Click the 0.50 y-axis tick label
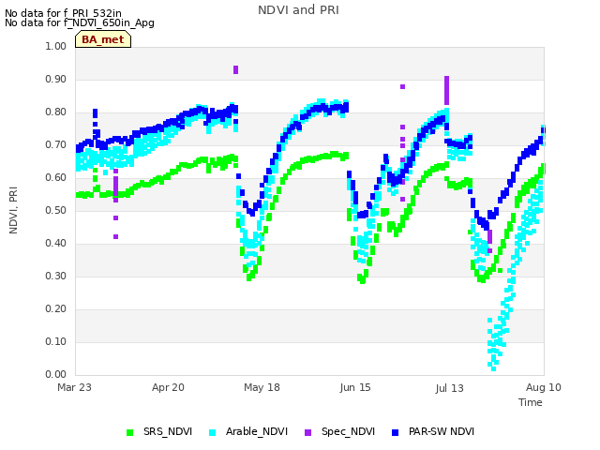The width and height of the screenshot is (600, 450). click(x=56, y=210)
